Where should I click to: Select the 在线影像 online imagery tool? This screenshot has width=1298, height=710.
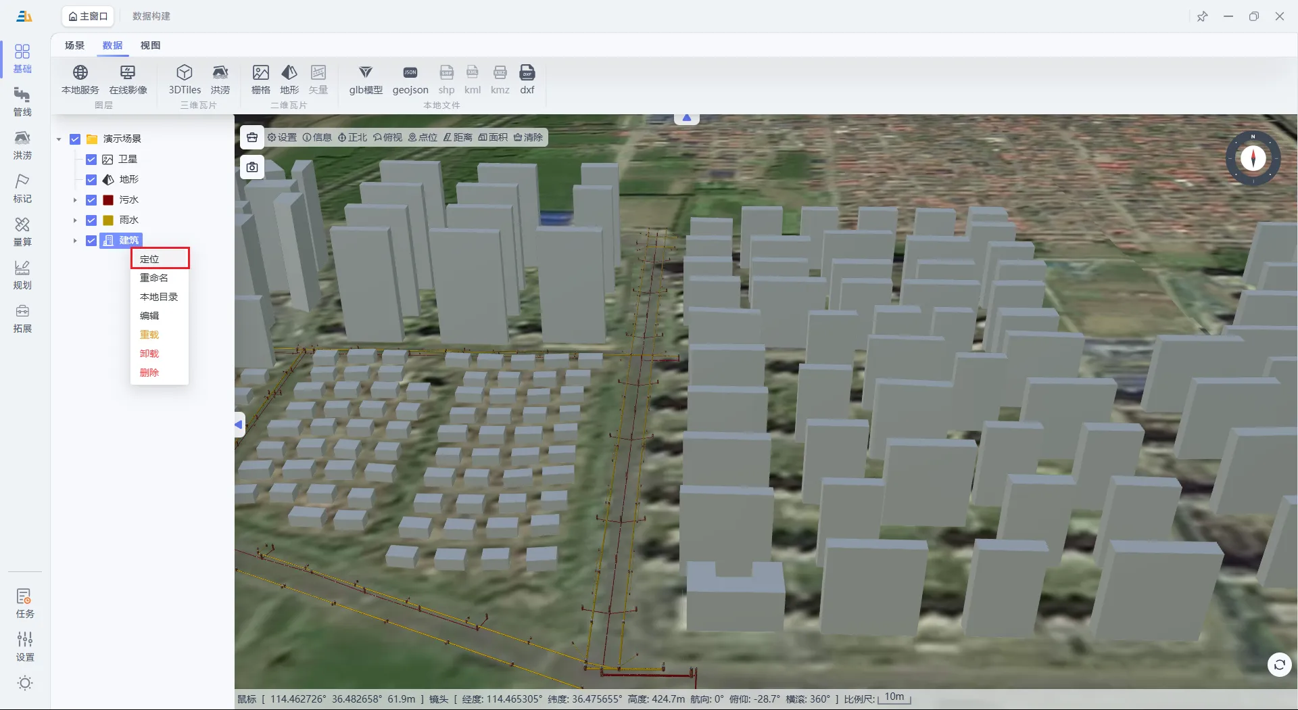click(x=128, y=79)
